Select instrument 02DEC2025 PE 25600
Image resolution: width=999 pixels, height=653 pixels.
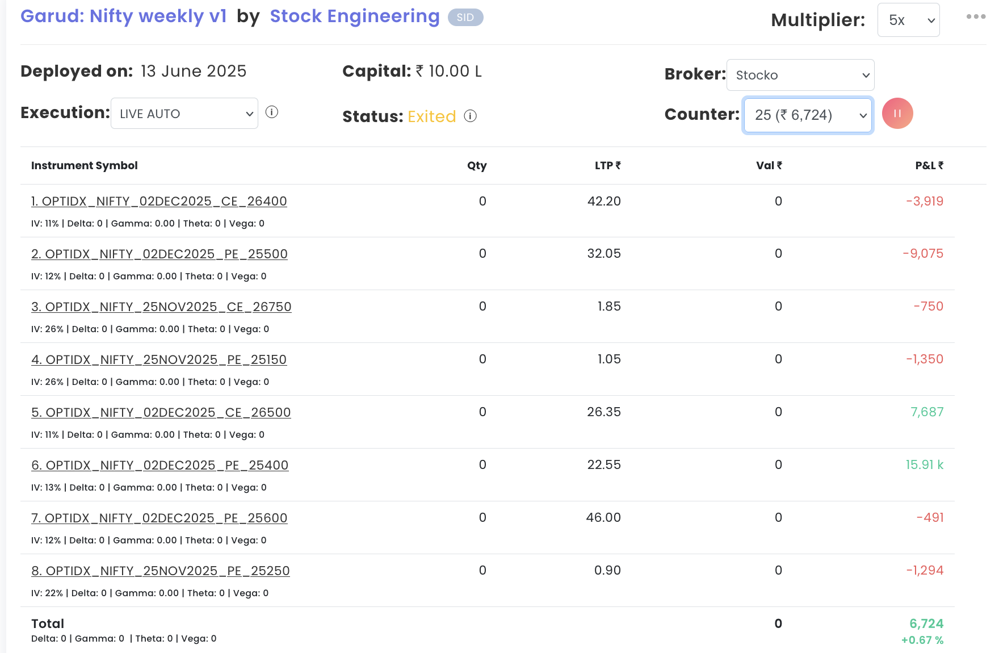tap(159, 518)
